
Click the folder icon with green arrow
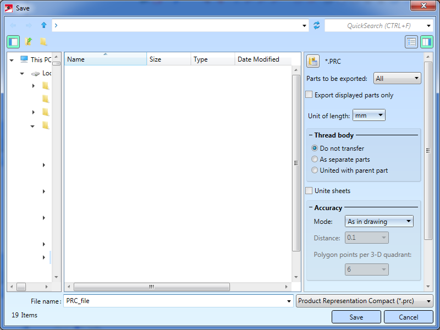pyautogui.click(x=29, y=42)
